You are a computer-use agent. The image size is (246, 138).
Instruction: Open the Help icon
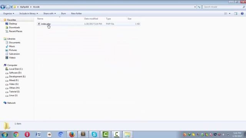tap(242, 13)
